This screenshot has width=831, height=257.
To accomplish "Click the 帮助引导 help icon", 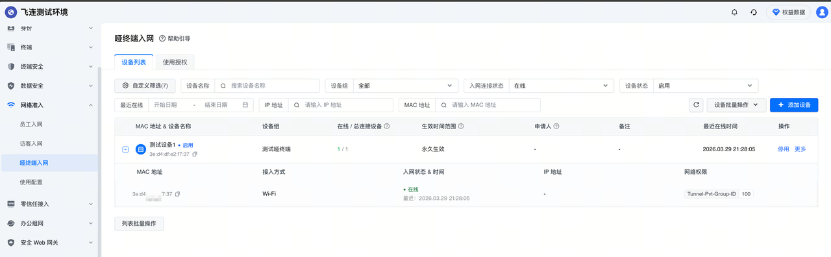I will coord(162,39).
